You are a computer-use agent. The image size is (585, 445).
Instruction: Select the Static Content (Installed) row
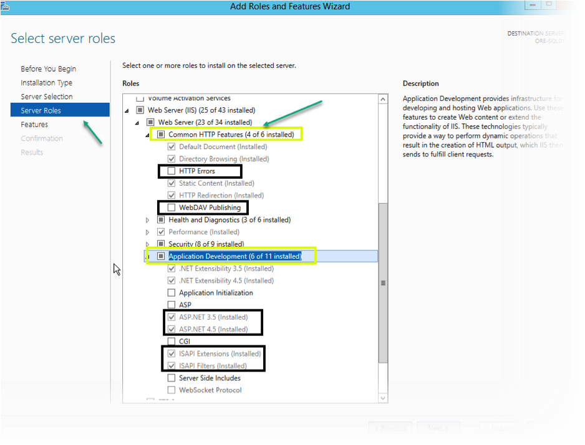(x=216, y=183)
